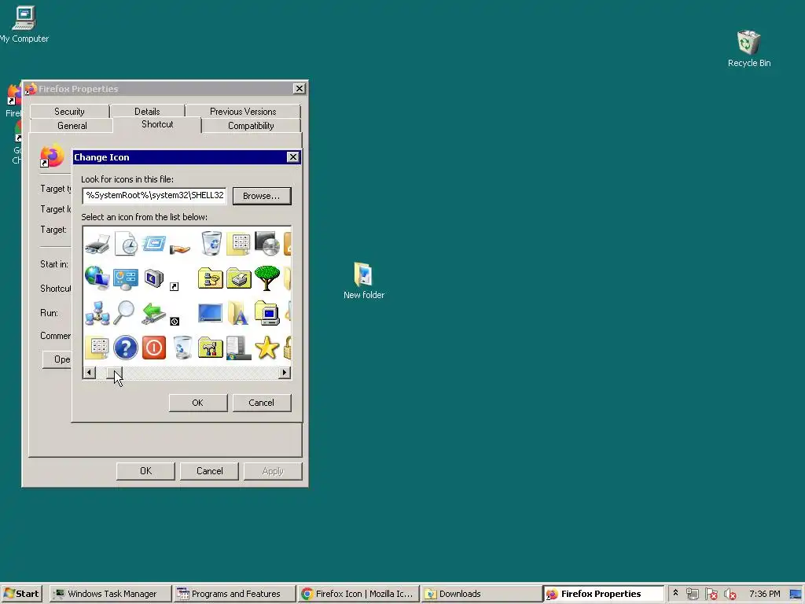Confirm Change Icon dialog with OK

[197, 403]
